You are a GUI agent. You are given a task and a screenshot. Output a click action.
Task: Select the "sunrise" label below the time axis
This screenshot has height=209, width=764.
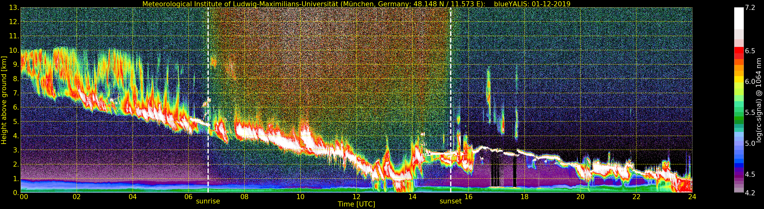[x=208, y=201]
